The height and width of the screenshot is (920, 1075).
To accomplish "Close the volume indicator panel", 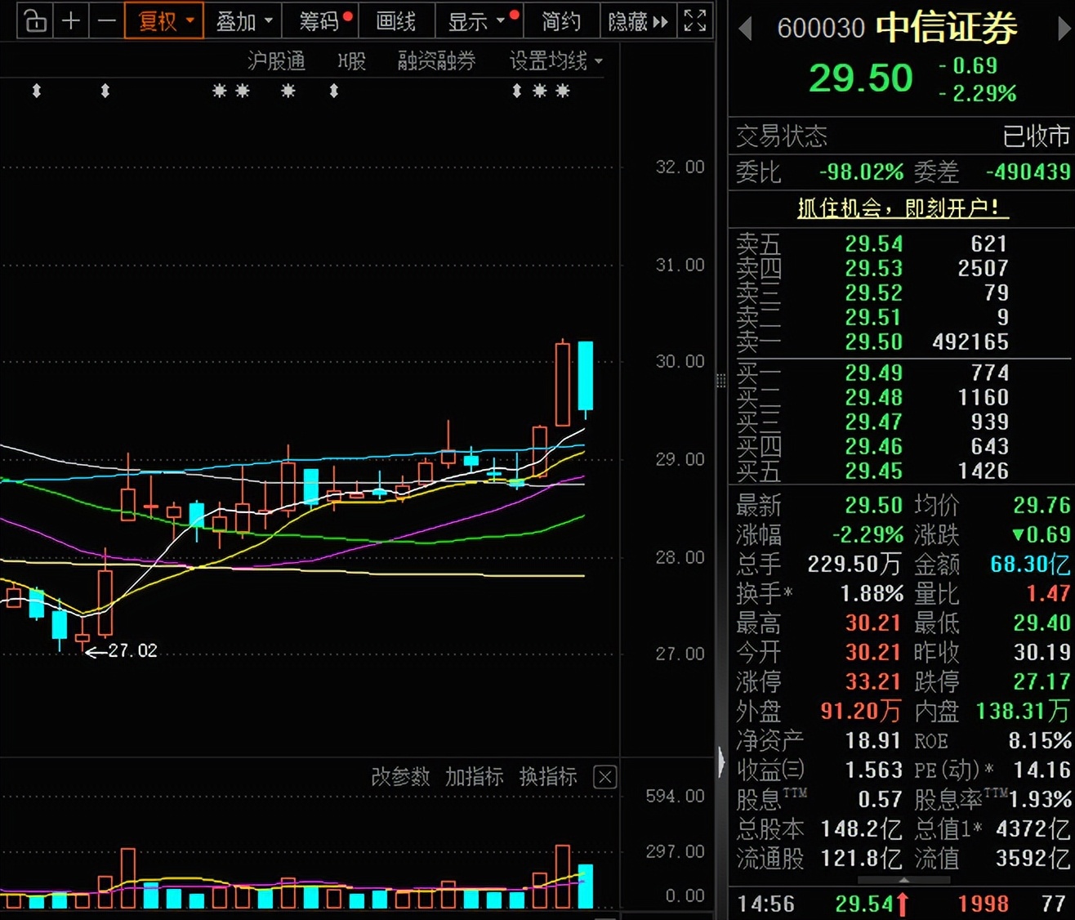I will tap(604, 777).
